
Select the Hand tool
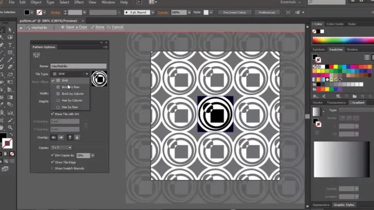pos(2,128)
